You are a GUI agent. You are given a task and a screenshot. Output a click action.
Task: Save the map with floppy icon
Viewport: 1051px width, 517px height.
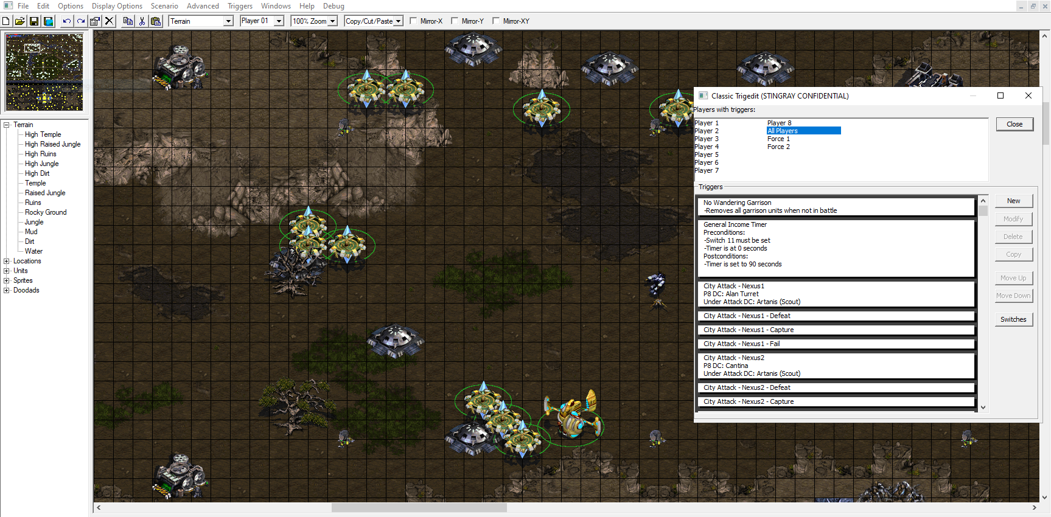tap(34, 21)
